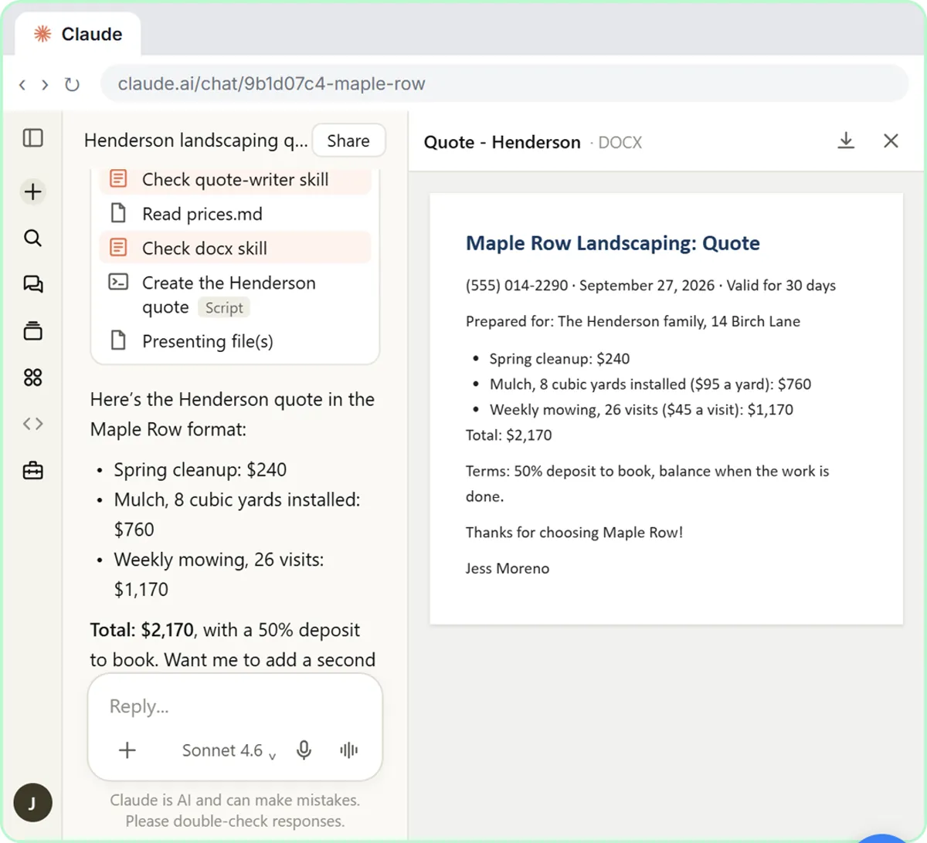Toggle the sidebar panel icon
Image resolution: width=927 pixels, height=843 pixels.
(33, 138)
